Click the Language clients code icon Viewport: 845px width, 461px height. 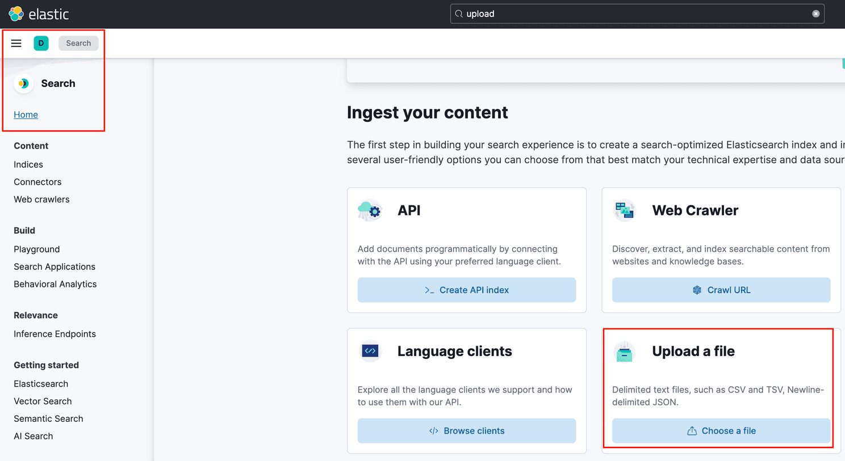[x=370, y=351]
